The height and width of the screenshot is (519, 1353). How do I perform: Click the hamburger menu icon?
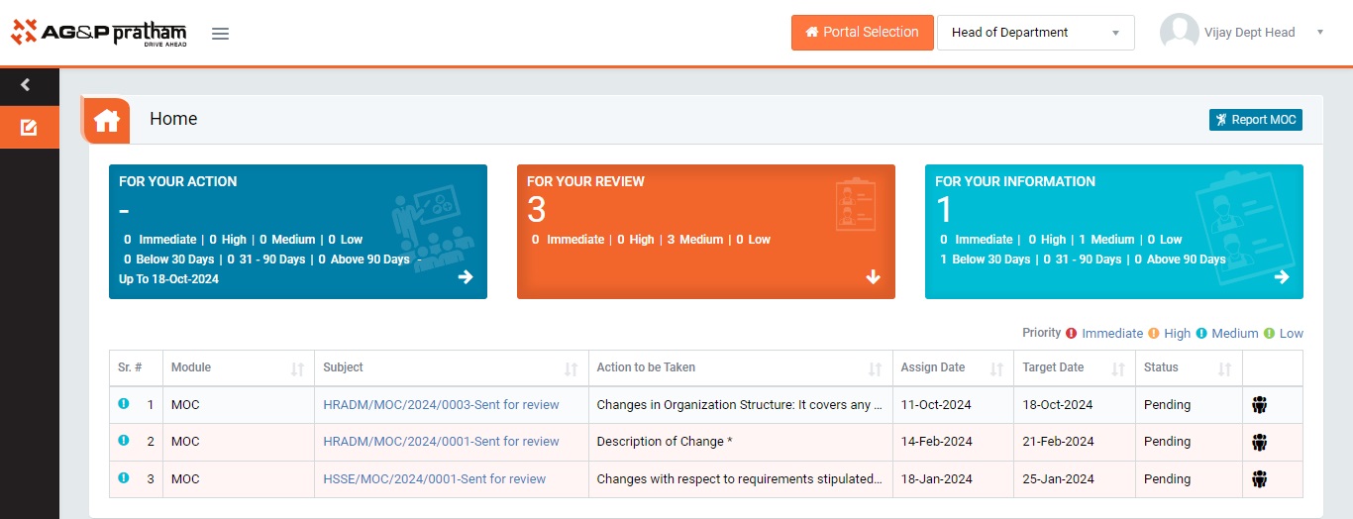point(221,34)
